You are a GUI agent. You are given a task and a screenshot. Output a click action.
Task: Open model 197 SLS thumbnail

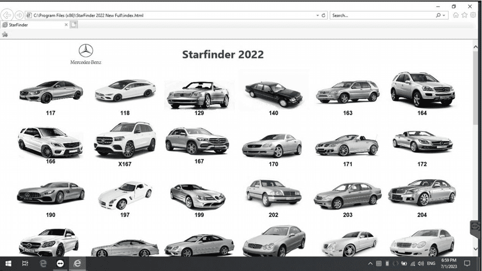point(125,195)
